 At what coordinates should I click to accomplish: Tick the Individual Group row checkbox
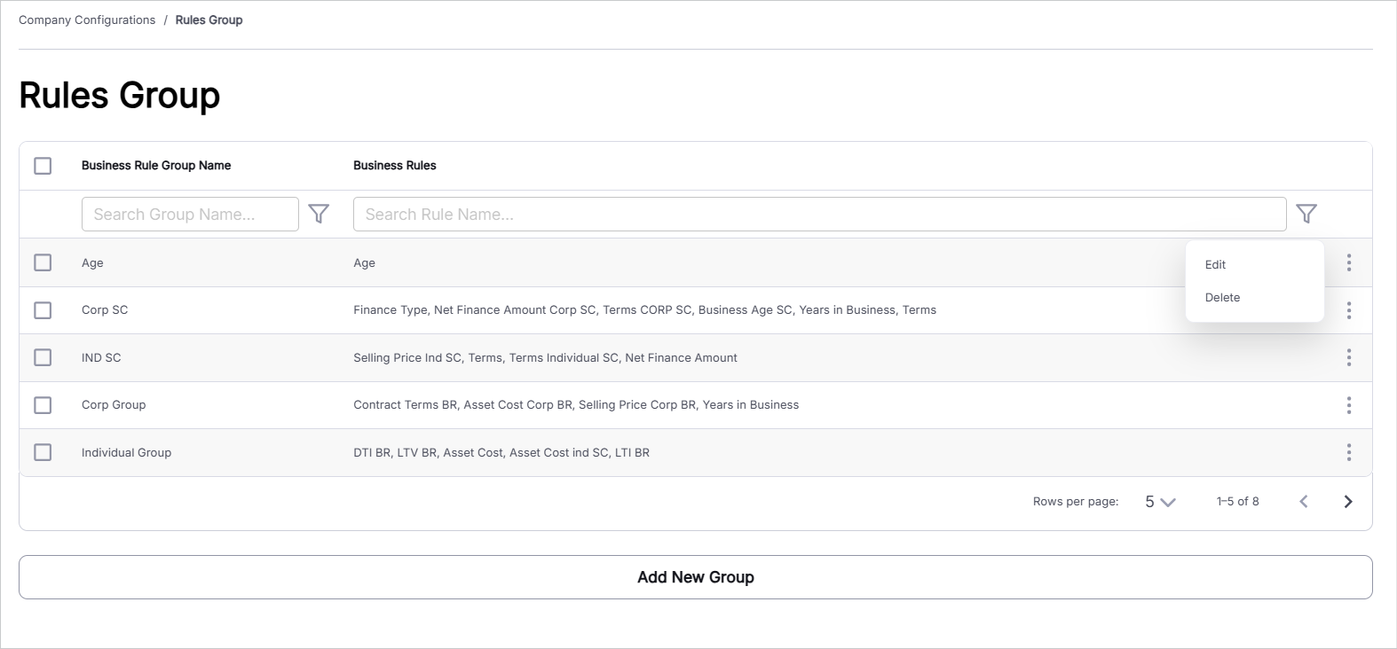coord(43,452)
